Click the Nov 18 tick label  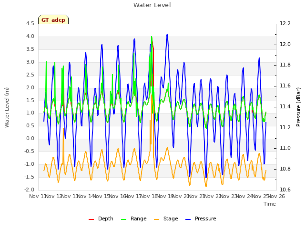pos(149,196)
